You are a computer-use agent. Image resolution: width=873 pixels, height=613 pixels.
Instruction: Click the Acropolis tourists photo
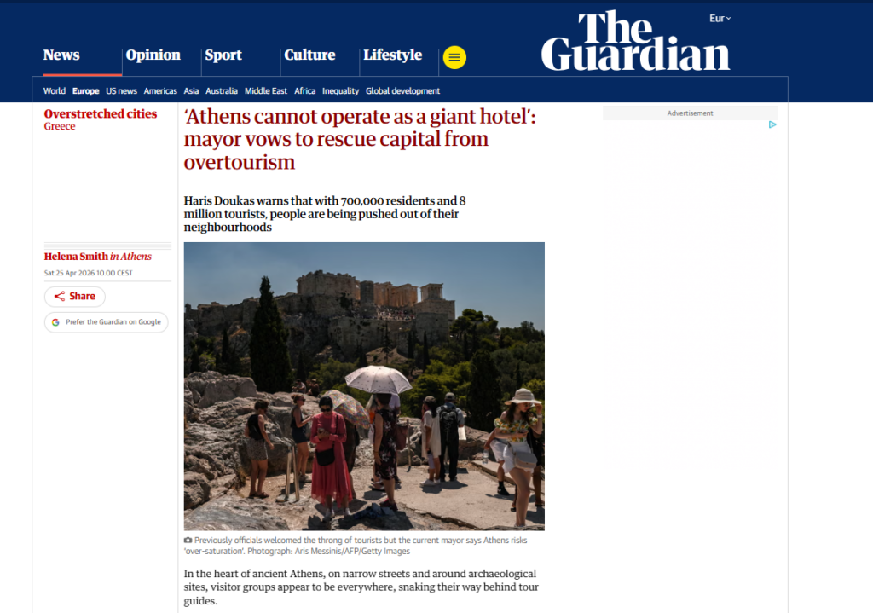[364, 386]
